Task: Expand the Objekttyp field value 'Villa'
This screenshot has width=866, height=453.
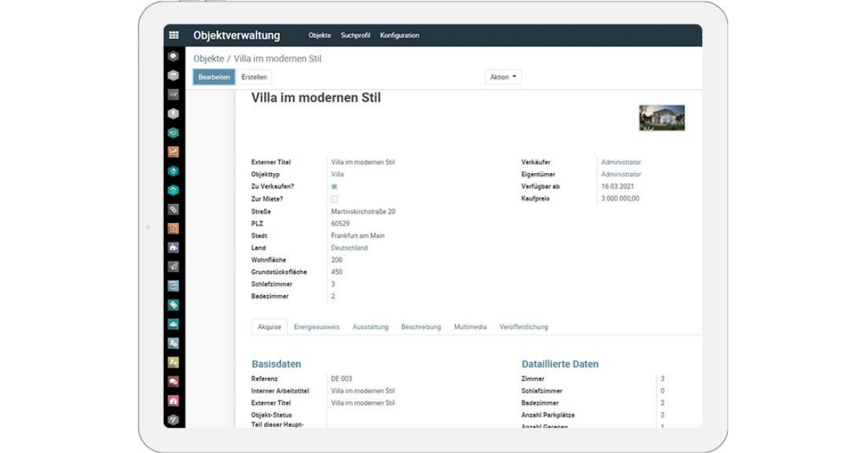Action: coord(336,175)
